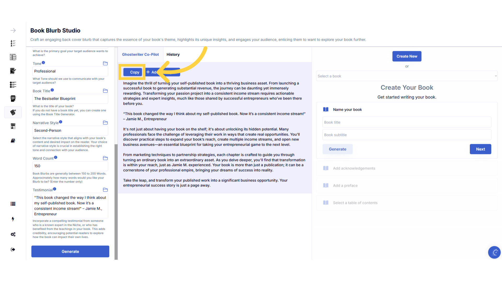Click the folder icon beside Book Title

click(x=105, y=91)
